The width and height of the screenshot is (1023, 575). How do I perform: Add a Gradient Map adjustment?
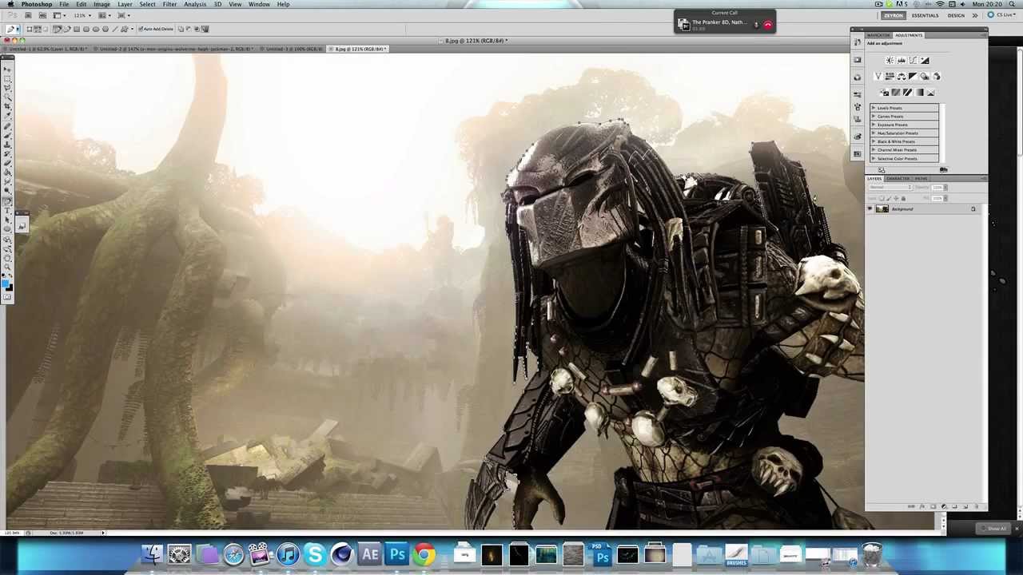[x=919, y=93]
